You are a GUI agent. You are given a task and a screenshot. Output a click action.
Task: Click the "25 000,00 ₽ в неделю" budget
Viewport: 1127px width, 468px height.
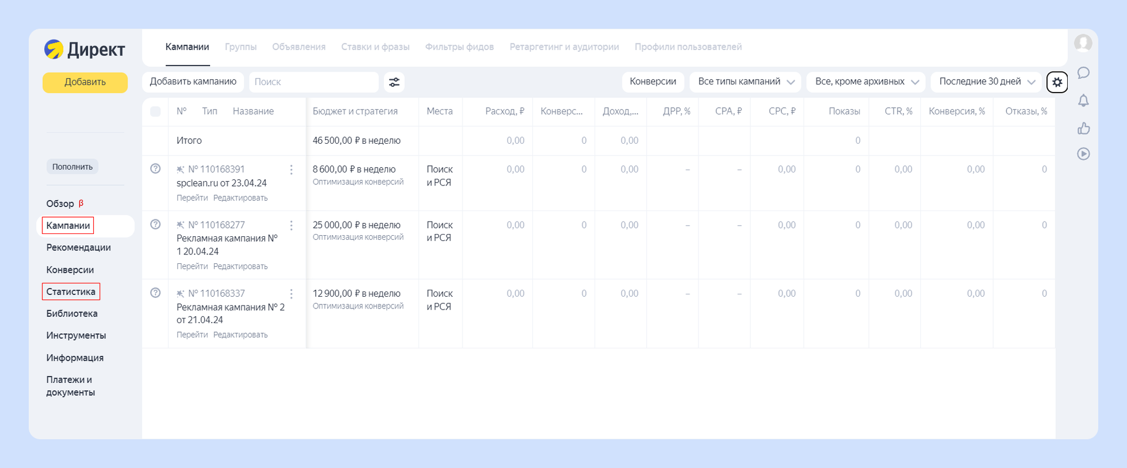(357, 225)
